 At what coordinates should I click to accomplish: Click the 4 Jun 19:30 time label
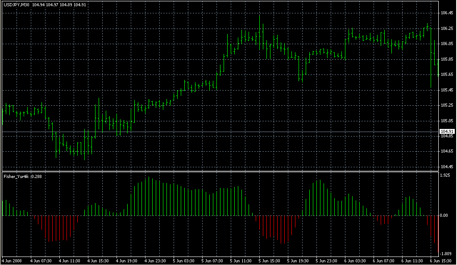126,261
